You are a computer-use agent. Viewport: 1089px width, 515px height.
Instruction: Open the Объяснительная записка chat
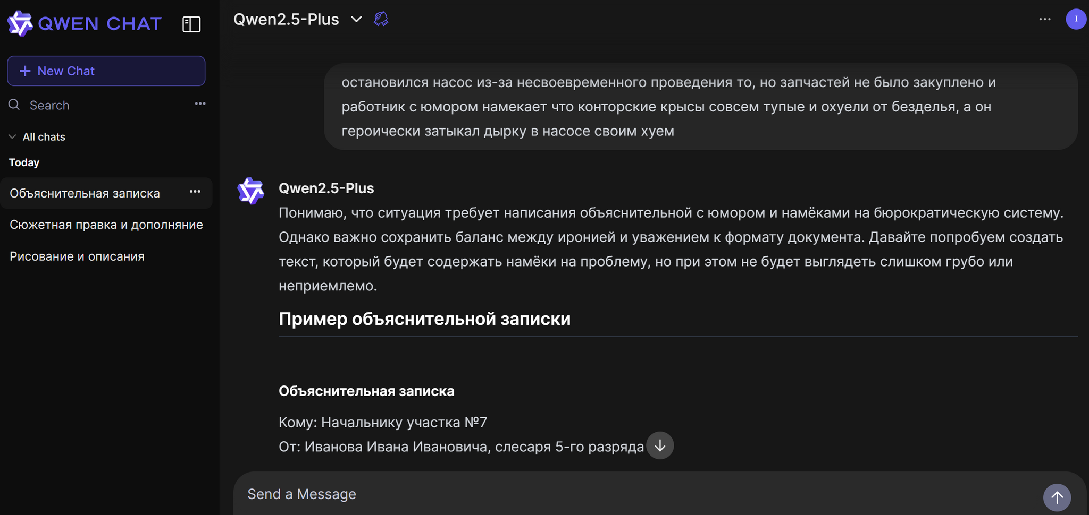coord(85,193)
